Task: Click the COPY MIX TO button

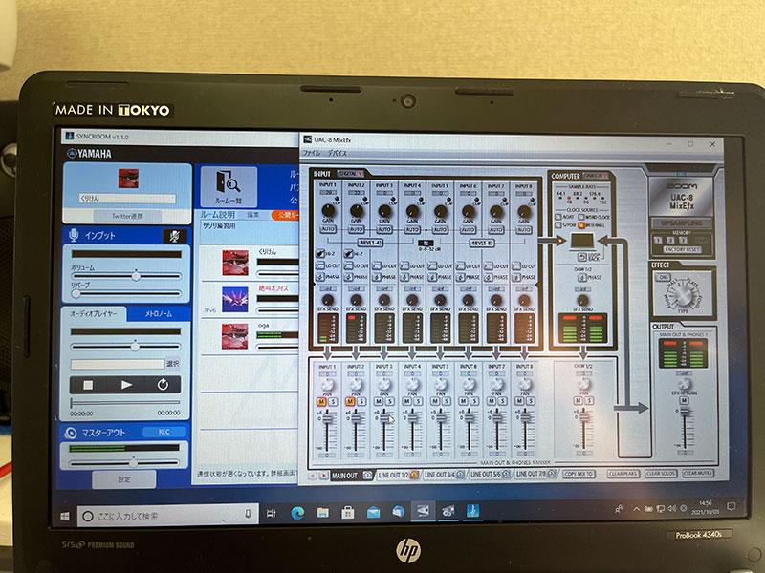Action: tap(579, 474)
